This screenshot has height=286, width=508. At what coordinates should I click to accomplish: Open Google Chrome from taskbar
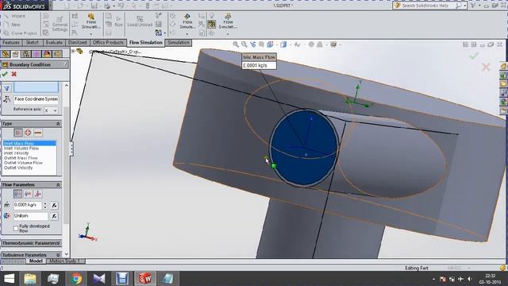point(76,279)
